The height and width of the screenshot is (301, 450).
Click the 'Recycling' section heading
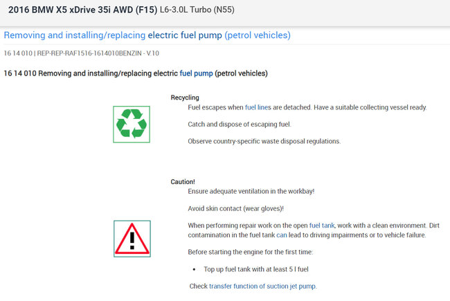click(185, 98)
